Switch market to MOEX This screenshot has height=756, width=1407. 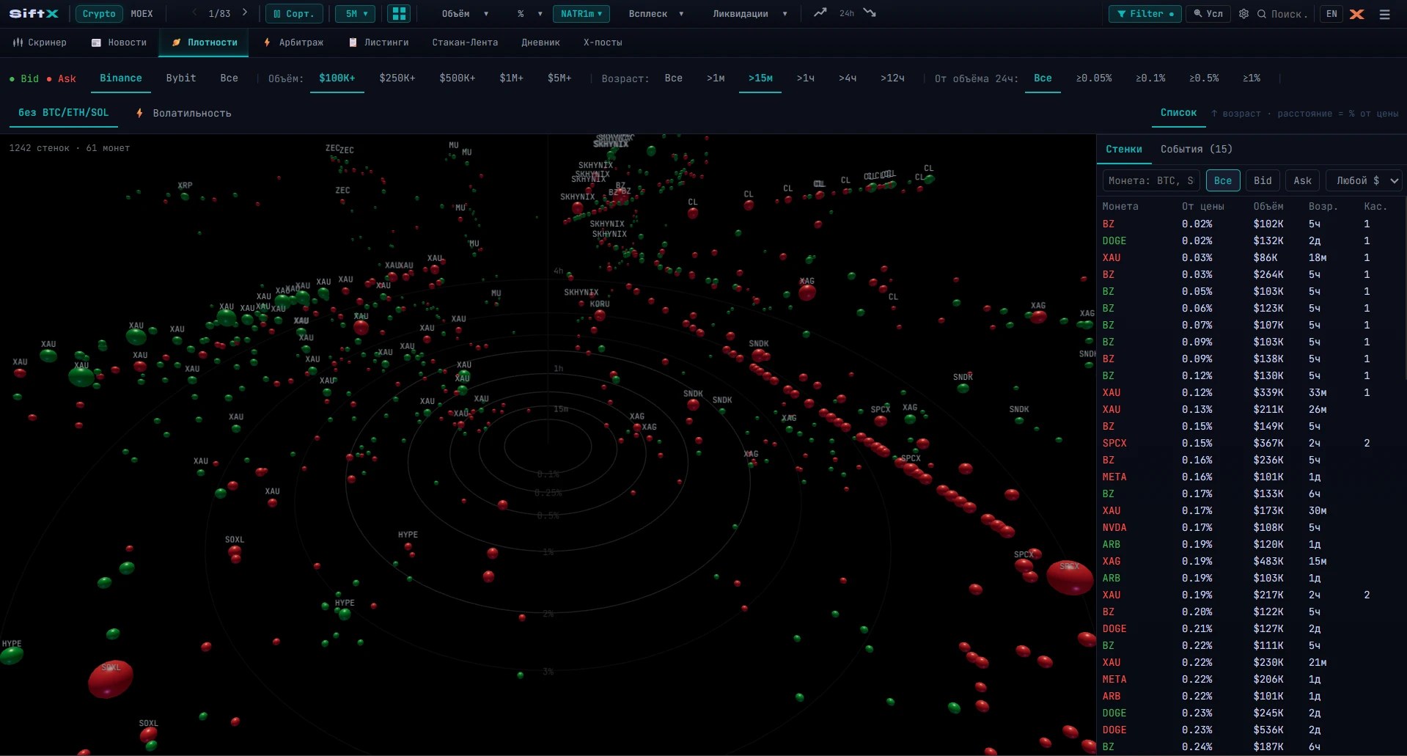(142, 14)
